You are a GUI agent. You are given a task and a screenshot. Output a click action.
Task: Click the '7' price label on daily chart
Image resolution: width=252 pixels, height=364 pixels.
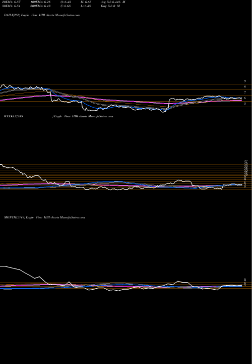point(245,93)
